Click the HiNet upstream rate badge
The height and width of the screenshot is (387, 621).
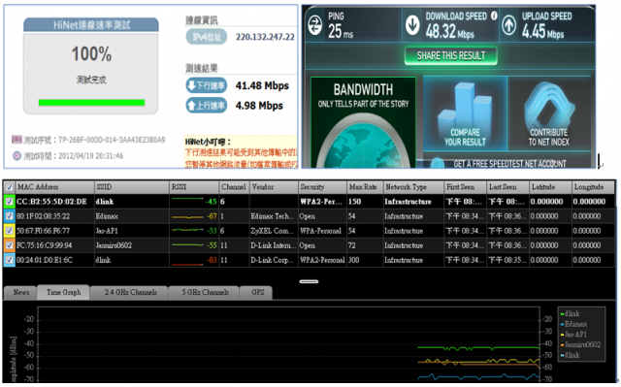[x=206, y=106]
